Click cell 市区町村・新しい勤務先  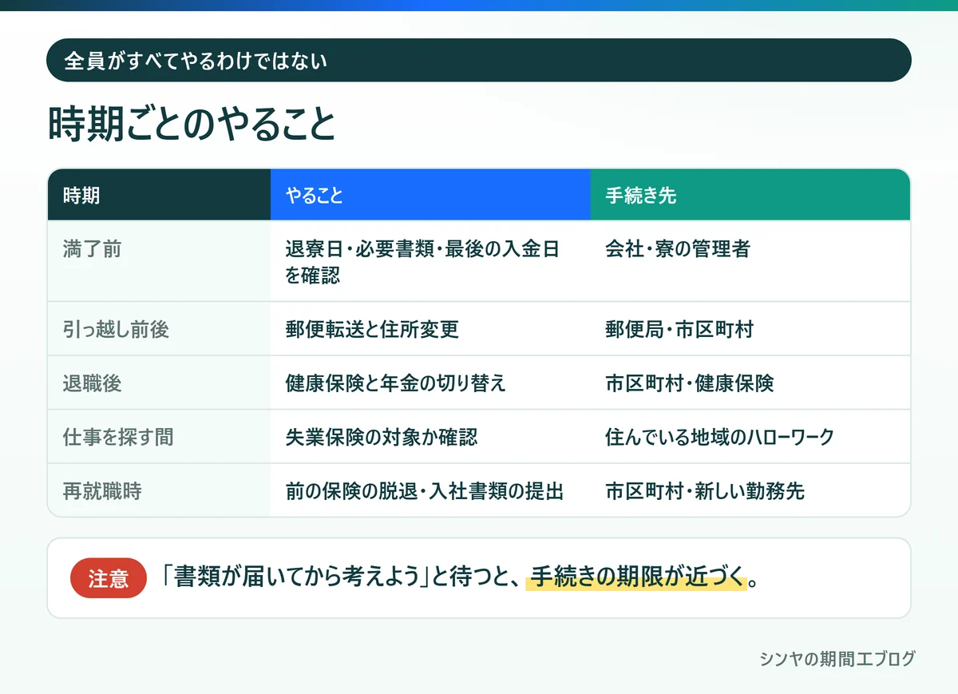(x=750, y=490)
